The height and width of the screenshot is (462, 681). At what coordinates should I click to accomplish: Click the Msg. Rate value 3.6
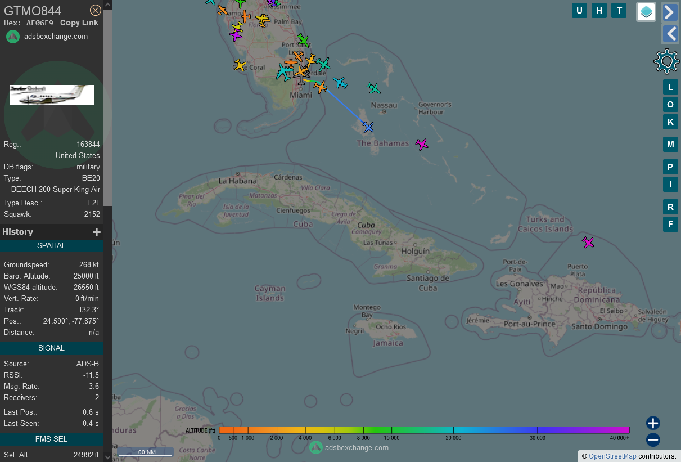(93, 387)
